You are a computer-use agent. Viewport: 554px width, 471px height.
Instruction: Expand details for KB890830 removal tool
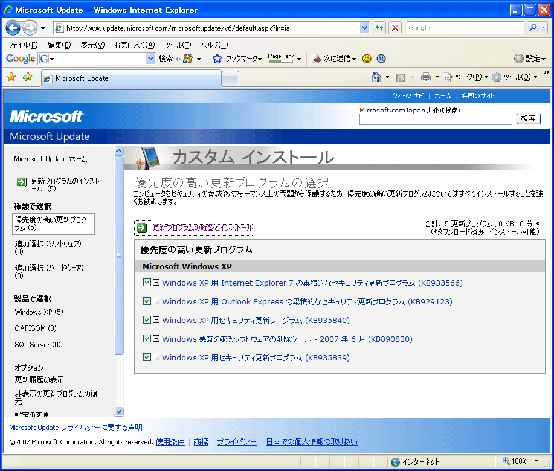coord(156,339)
